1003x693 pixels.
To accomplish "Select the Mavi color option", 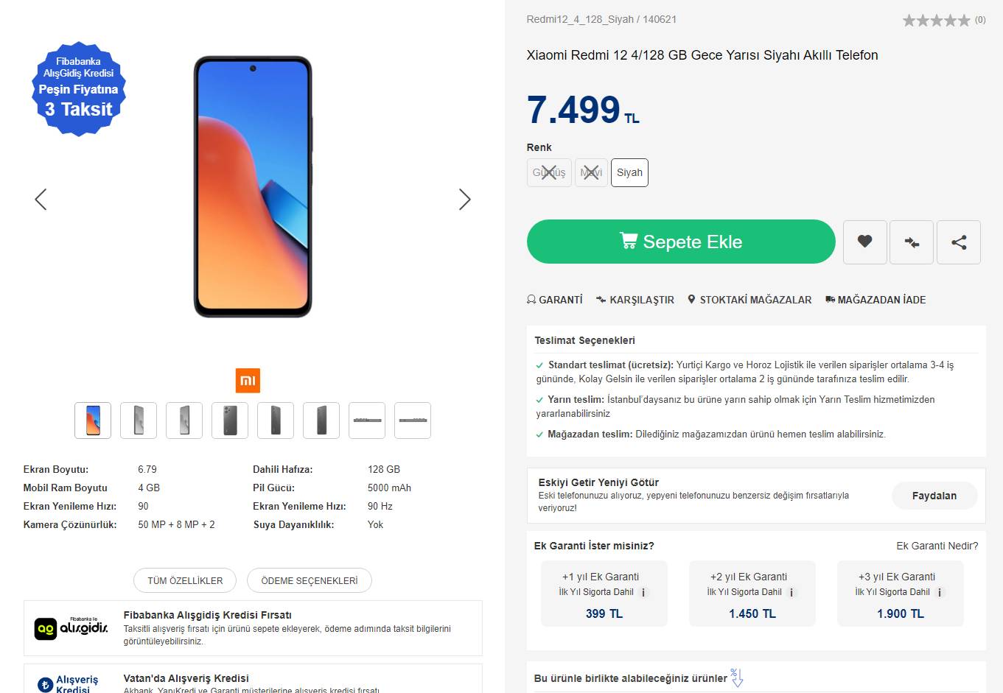I will (x=591, y=173).
